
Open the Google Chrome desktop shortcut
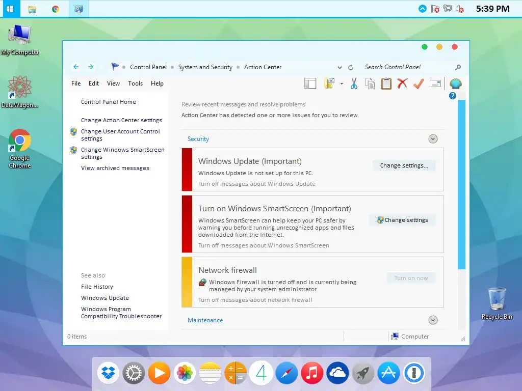click(x=20, y=149)
